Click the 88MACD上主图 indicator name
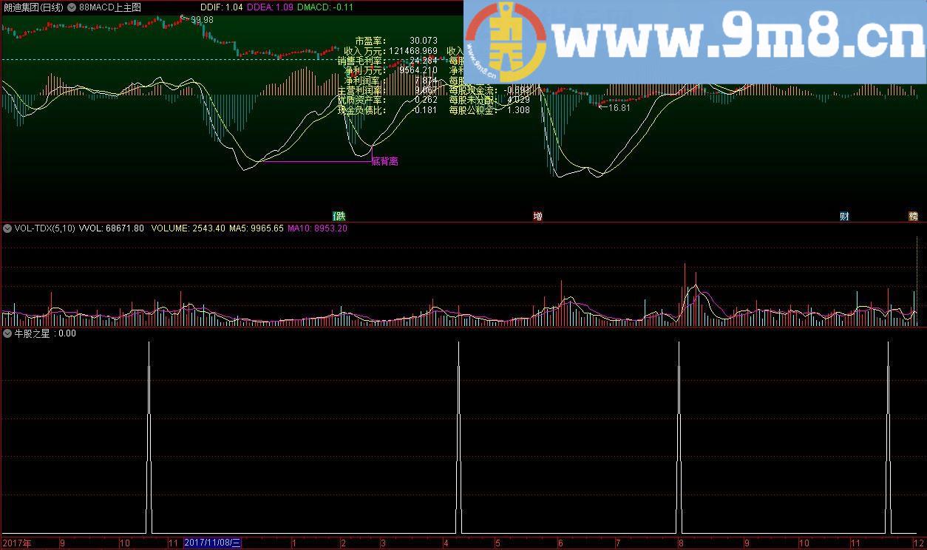The width and height of the screenshot is (927, 550). (109, 7)
